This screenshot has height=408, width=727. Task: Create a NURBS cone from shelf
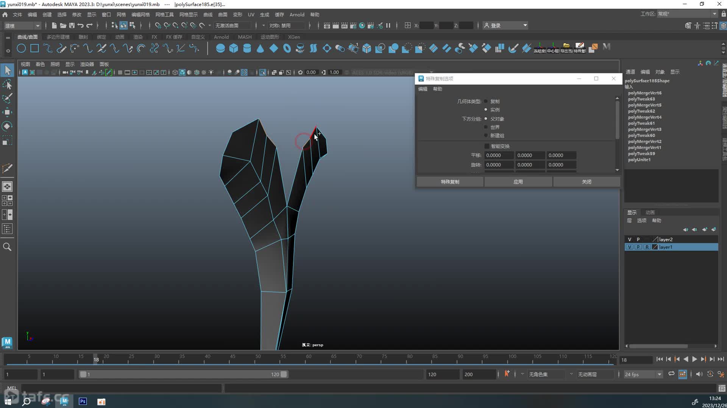[260, 48]
